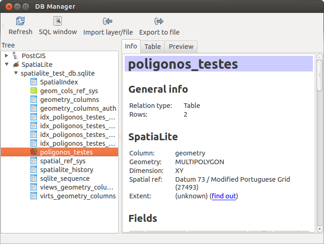Select virts_geometry_columns in the tree
Screen dimensions: 324x244
coord(78,196)
